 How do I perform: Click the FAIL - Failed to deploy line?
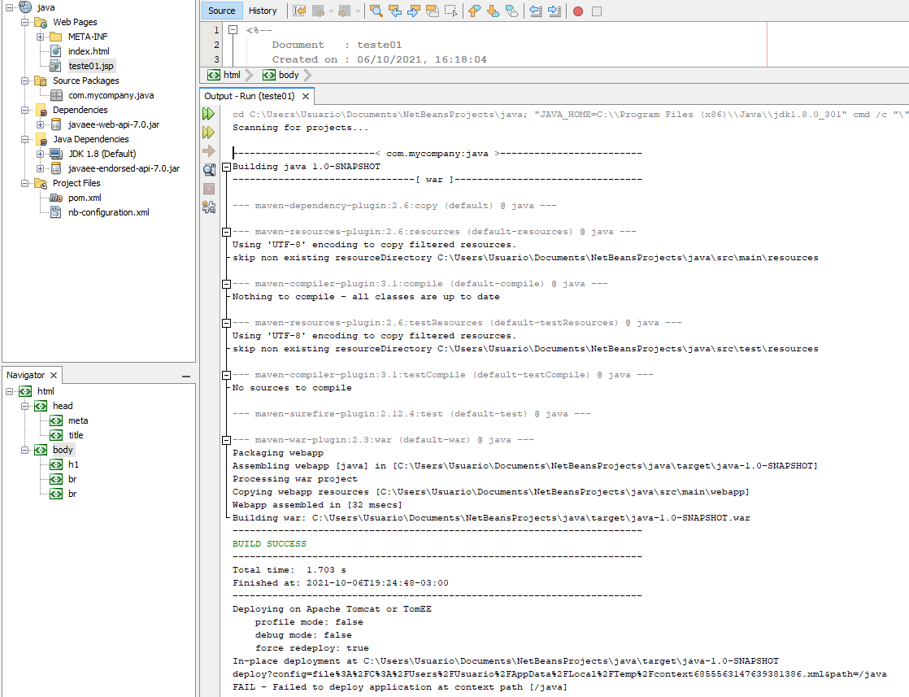[400, 687]
